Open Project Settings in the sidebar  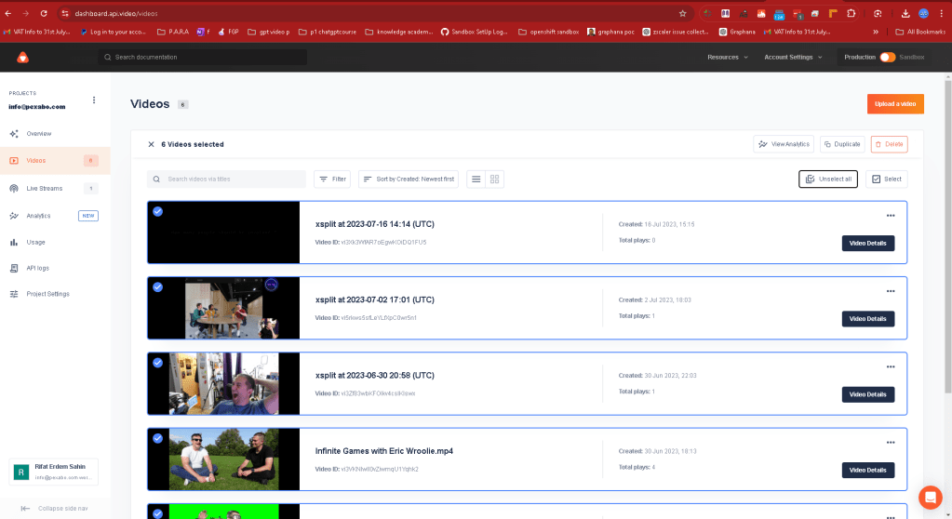(55, 294)
